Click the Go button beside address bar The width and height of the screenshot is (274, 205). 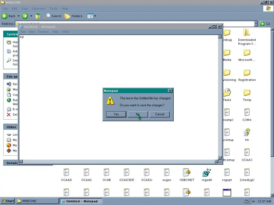265,24
